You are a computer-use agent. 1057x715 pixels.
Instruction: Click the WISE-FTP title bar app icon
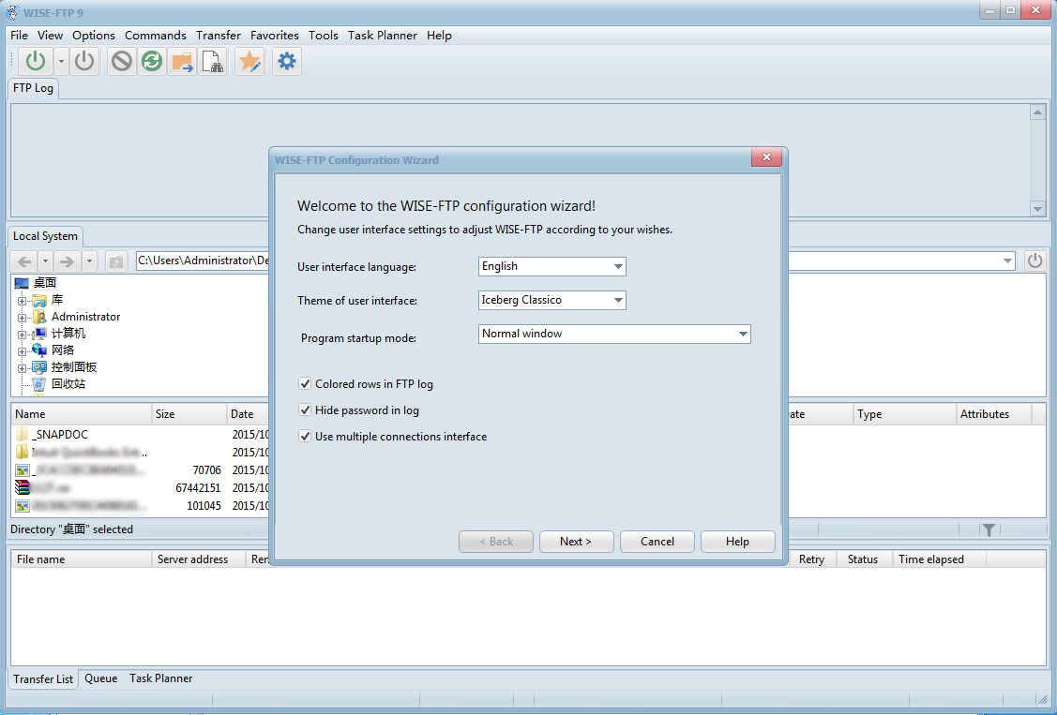click(12, 12)
